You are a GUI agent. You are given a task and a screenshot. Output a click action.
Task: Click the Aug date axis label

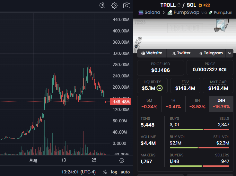33,160
